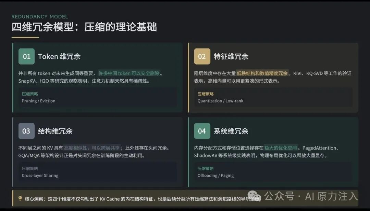The width and height of the screenshot is (370, 211).
Task: Click 压缩策略 label above Quantization / Low-rank
Action: point(205,94)
